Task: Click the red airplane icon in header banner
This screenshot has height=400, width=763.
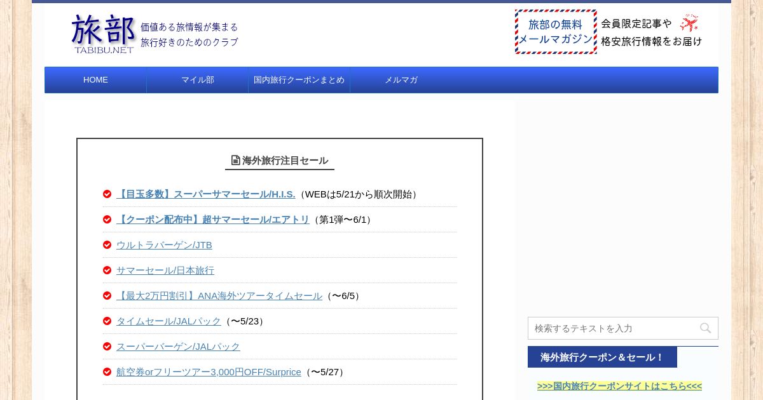Action: pos(689,23)
